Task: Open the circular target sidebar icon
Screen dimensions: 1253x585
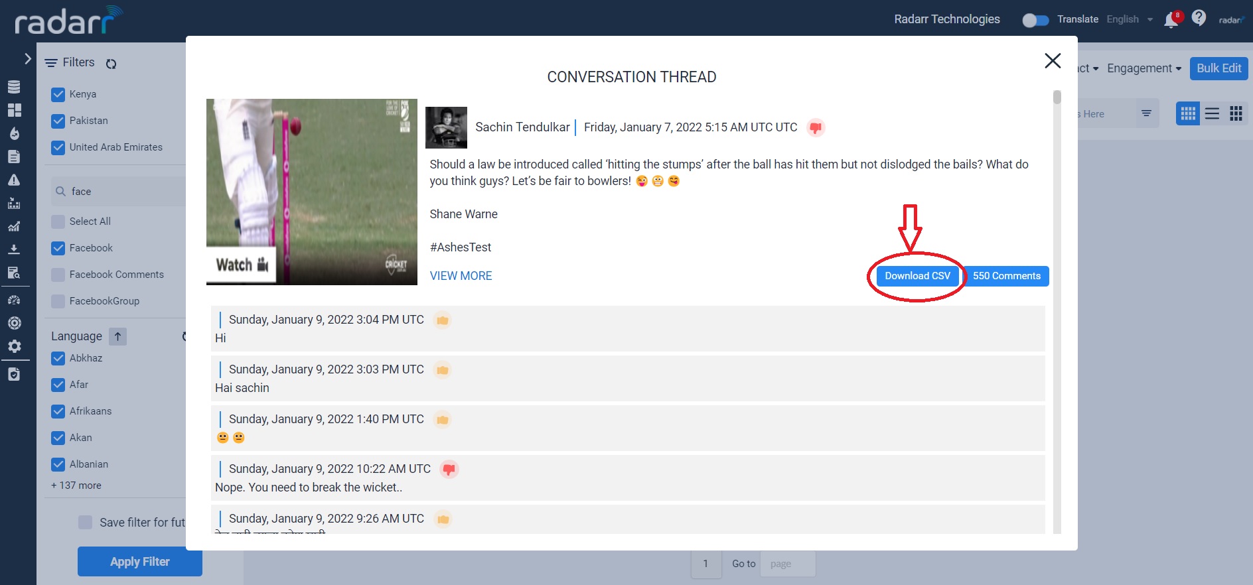Action: tap(14, 323)
